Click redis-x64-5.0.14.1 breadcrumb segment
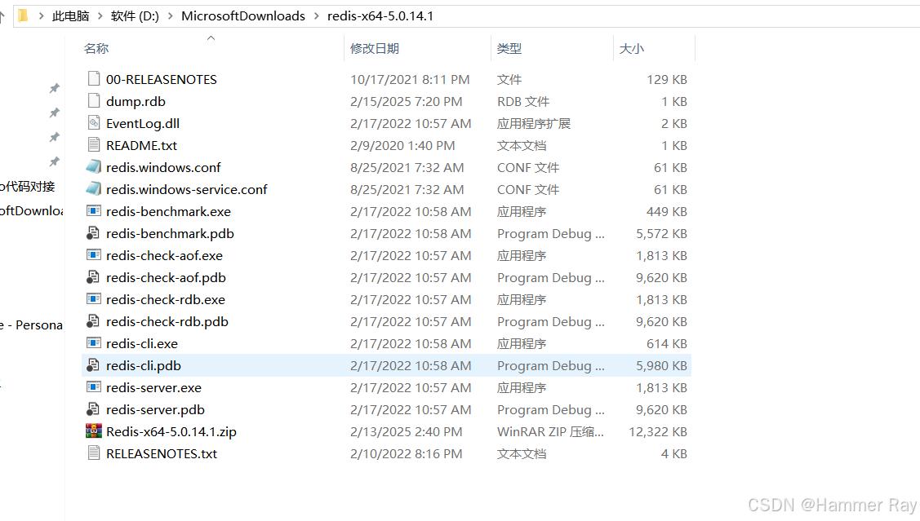The height and width of the screenshot is (521, 920). click(380, 15)
